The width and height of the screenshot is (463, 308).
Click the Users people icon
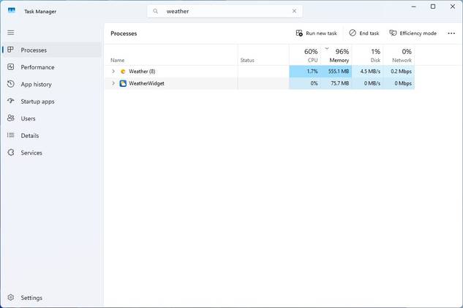click(11, 118)
